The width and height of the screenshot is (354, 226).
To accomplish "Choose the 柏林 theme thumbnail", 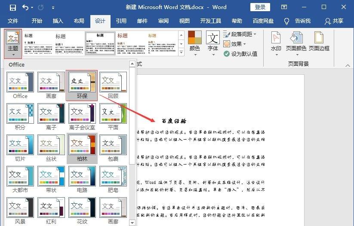I will [82, 148].
